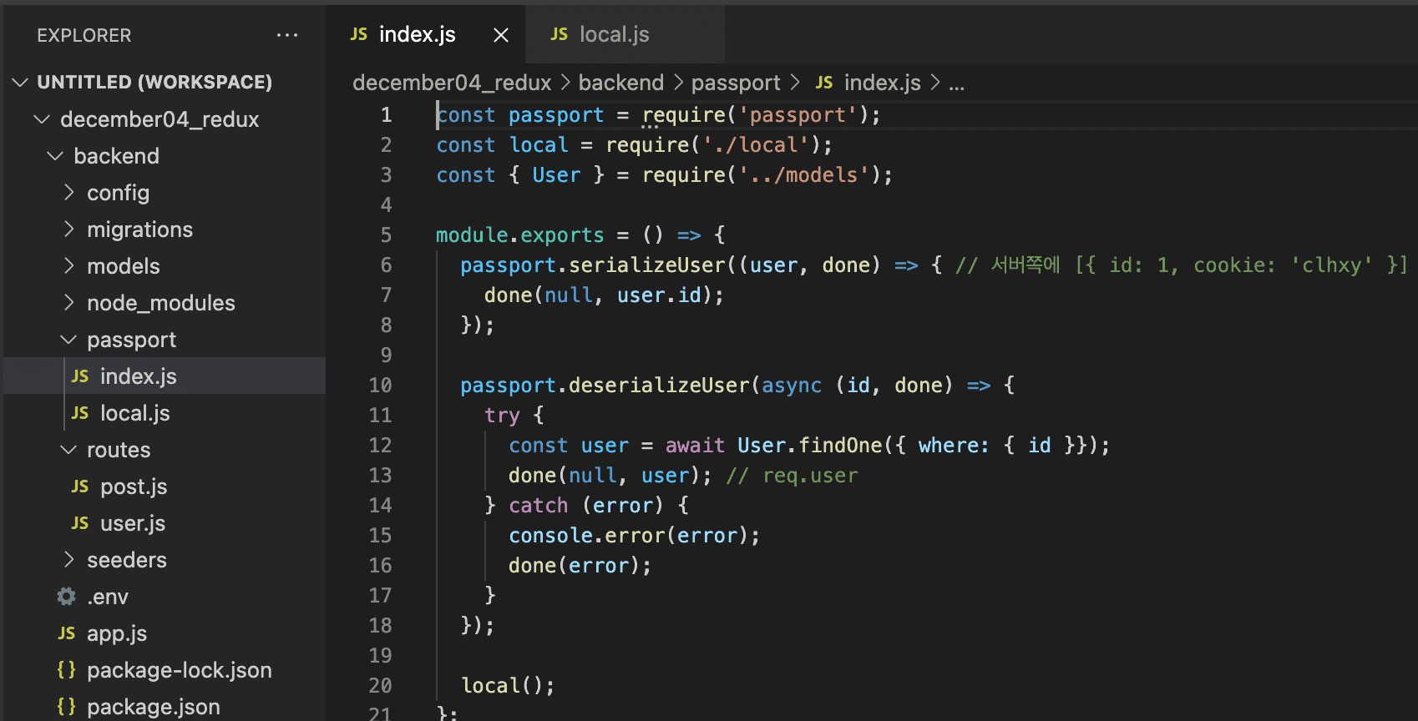Expand the config folder chevron
1418x721 pixels.
tap(68, 193)
